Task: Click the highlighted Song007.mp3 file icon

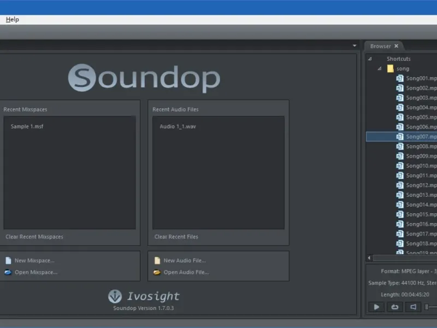Action: tap(400, 137)
